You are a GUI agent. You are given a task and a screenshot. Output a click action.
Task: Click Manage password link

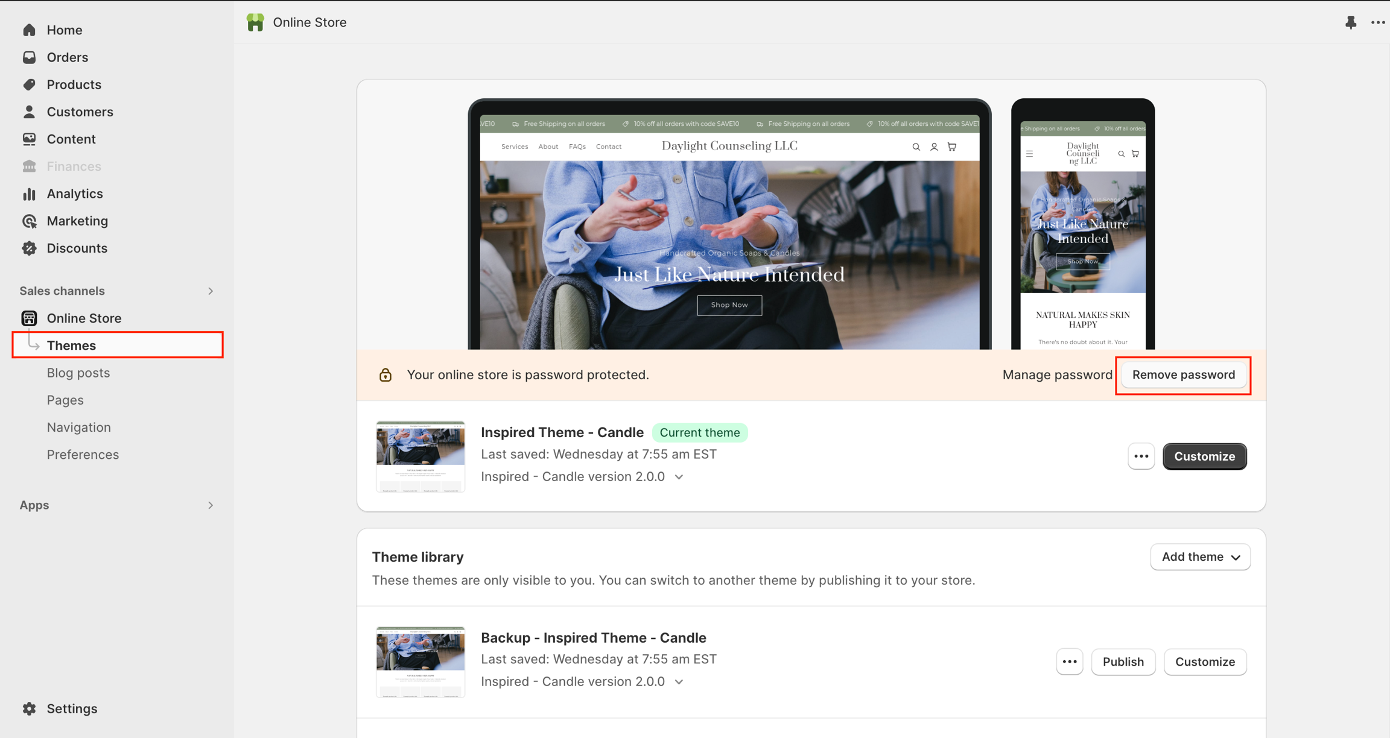pyautogui.click(x=1057, y=375)
